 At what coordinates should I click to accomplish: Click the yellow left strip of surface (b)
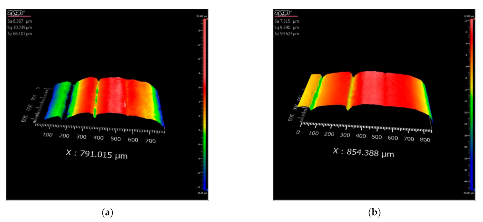click(x=310, y=91)
